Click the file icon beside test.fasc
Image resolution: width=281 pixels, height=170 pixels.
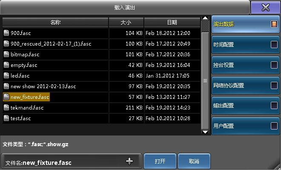coord(6,118)
